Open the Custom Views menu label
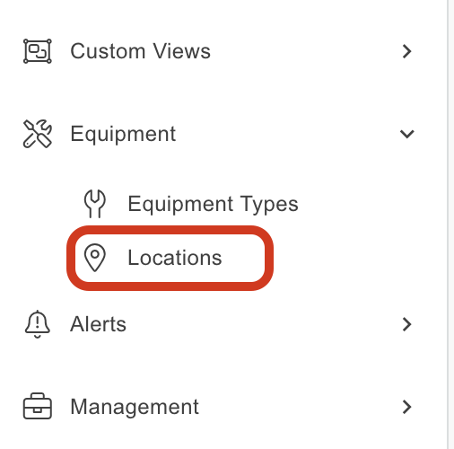The height and width of the screenshot is (449, 454). [141, 51]
